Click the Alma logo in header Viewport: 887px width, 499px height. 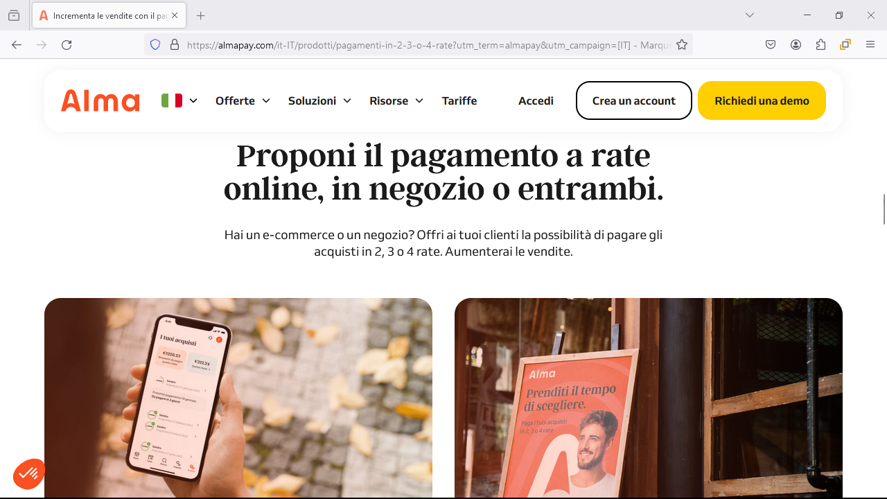(x=100, y=100)
